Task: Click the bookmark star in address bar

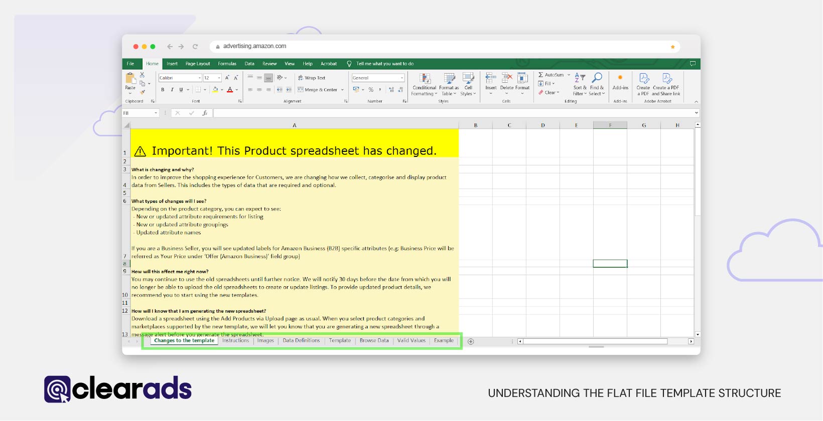Action: [672, 47]
